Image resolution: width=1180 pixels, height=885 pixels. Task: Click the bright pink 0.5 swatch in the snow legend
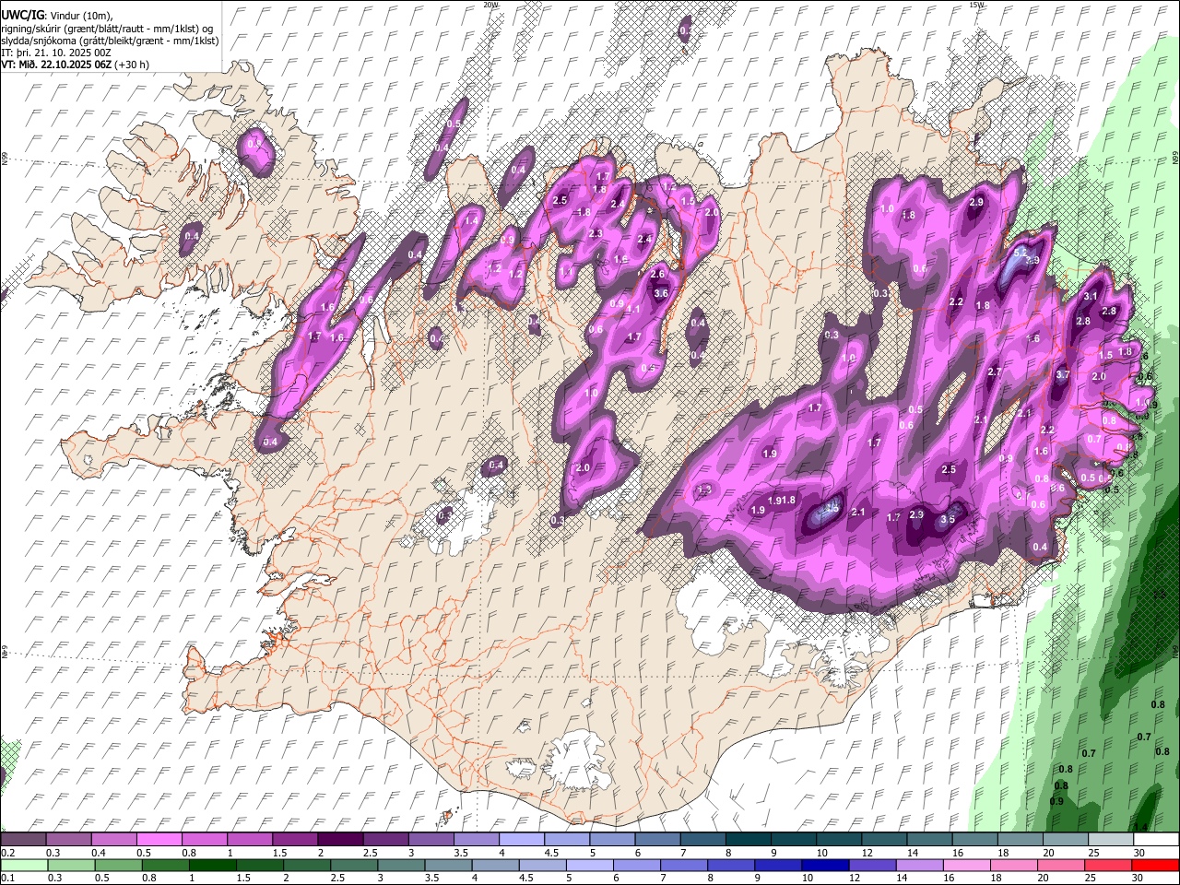click(160, 839)
